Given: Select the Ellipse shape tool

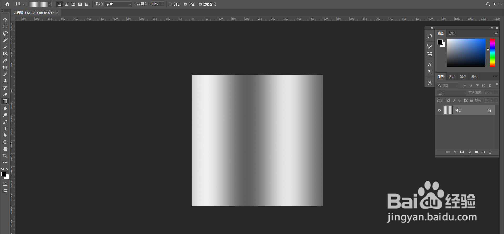Looking at the screenshot, I should coord(5,142).
